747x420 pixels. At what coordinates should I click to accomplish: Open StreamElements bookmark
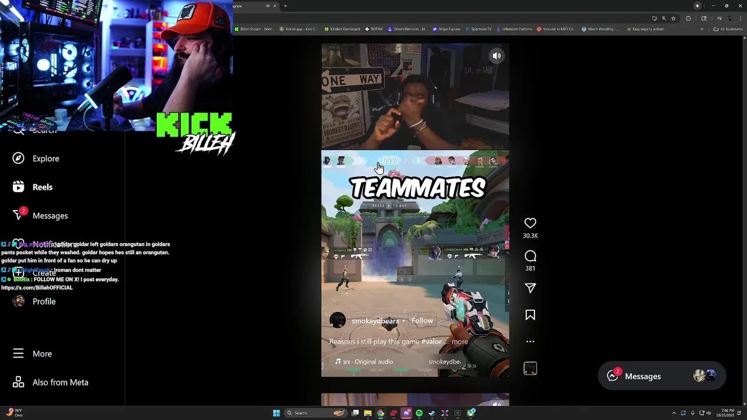(x=407, y=29)
